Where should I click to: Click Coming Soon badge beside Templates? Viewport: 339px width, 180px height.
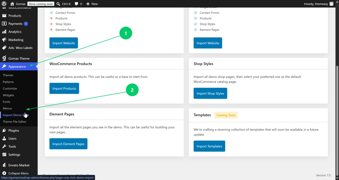pos(226,115)
